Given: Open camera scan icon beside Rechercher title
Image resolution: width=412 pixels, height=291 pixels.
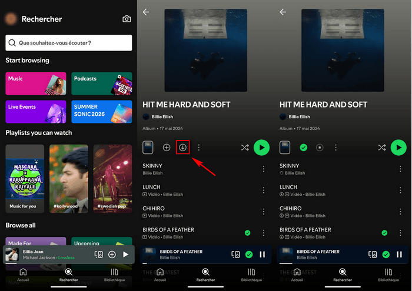Looking at the screenshot, I should [x=127, y=19].
